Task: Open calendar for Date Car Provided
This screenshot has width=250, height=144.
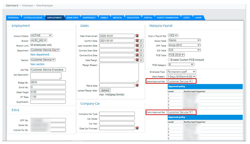Action: pos(137,128)
